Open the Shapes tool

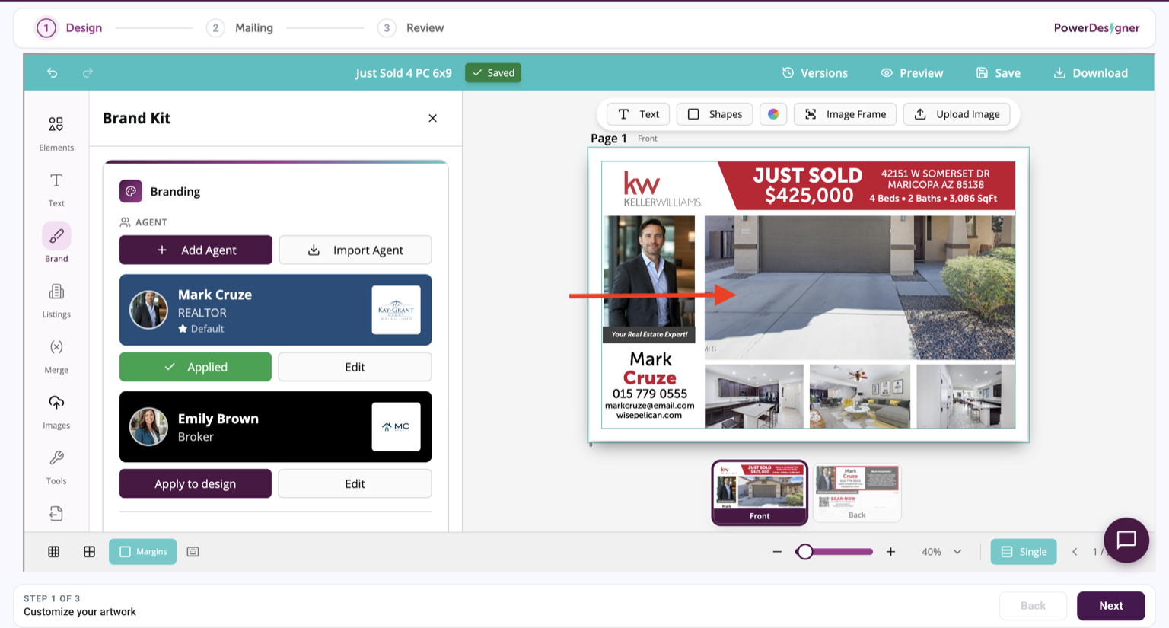coord(715,114)
